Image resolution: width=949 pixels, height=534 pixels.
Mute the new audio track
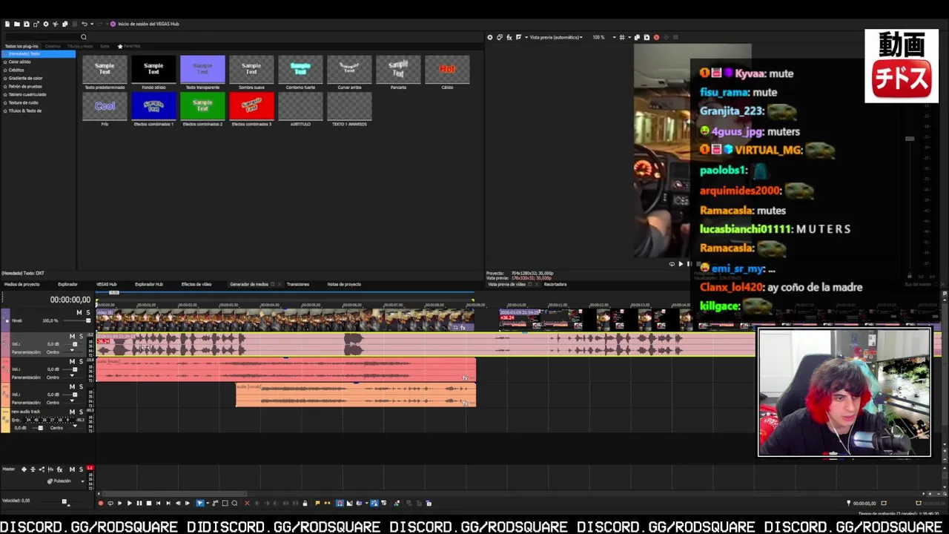[72, 412]
